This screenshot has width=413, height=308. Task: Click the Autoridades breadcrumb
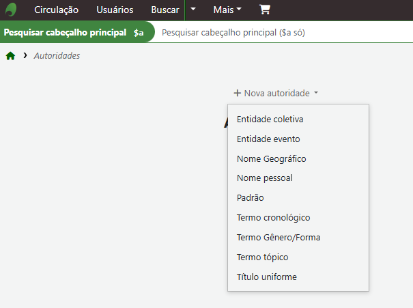point(57,56)
